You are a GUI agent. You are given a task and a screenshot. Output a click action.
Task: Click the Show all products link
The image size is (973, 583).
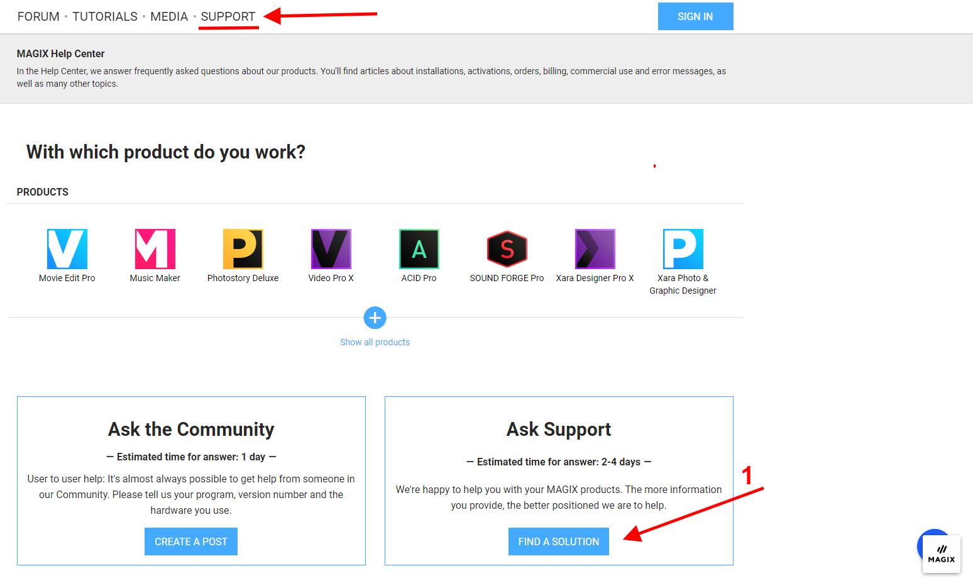[375, 342]
